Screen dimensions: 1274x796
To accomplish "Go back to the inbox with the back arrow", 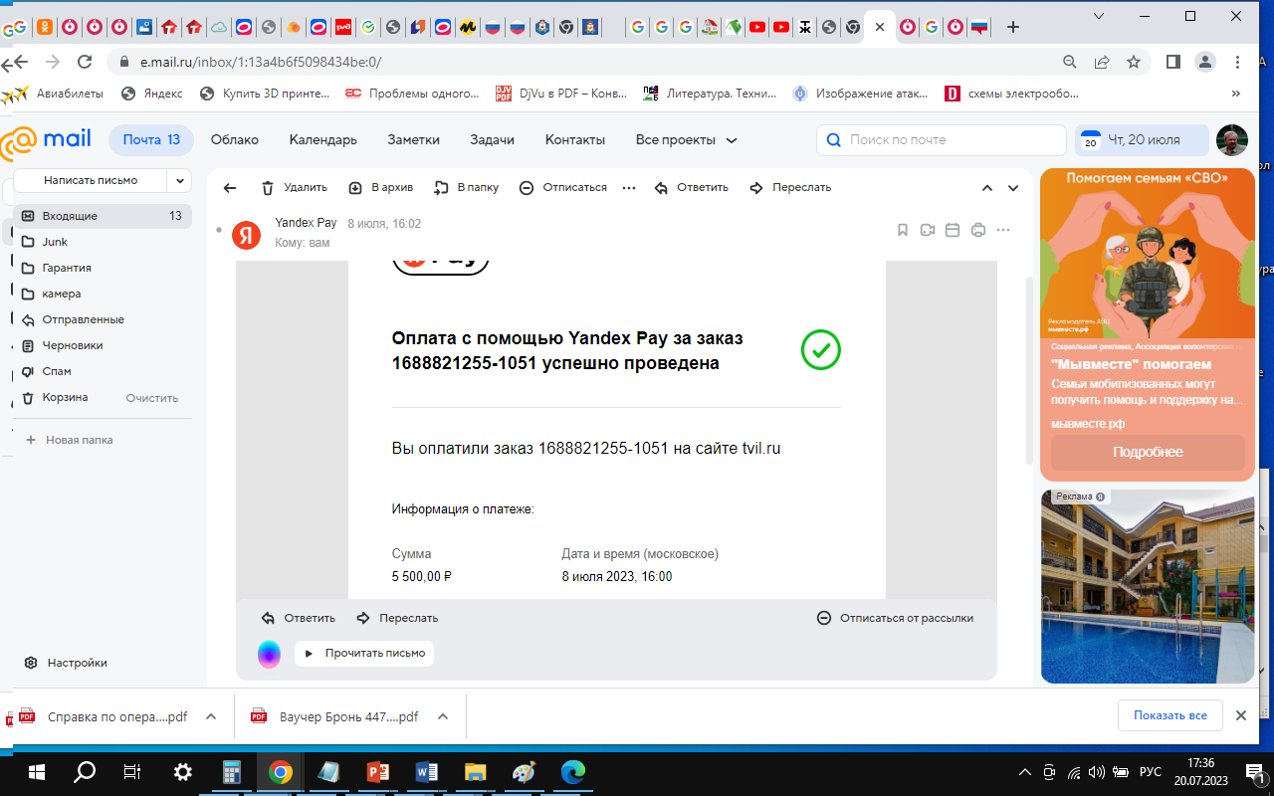I will (230, 188).
